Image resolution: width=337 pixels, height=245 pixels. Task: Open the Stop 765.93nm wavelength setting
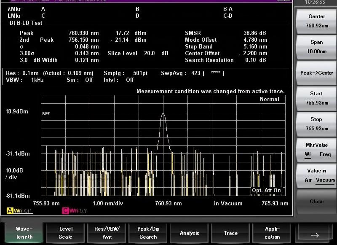316,124
